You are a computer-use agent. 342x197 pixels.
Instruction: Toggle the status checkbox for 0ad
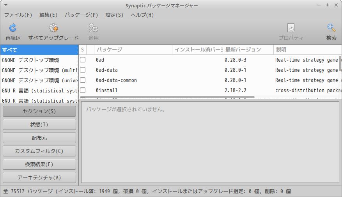tap(83, 60)
